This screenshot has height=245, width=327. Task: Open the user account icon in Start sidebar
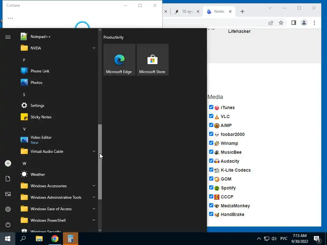(8, 163)
